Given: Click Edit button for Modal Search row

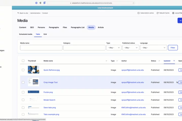Looking at the screenshot, I should (x=180, y=100).
